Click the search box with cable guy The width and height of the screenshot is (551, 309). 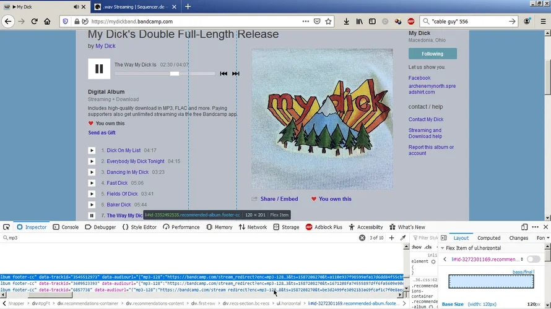[469, 22]
